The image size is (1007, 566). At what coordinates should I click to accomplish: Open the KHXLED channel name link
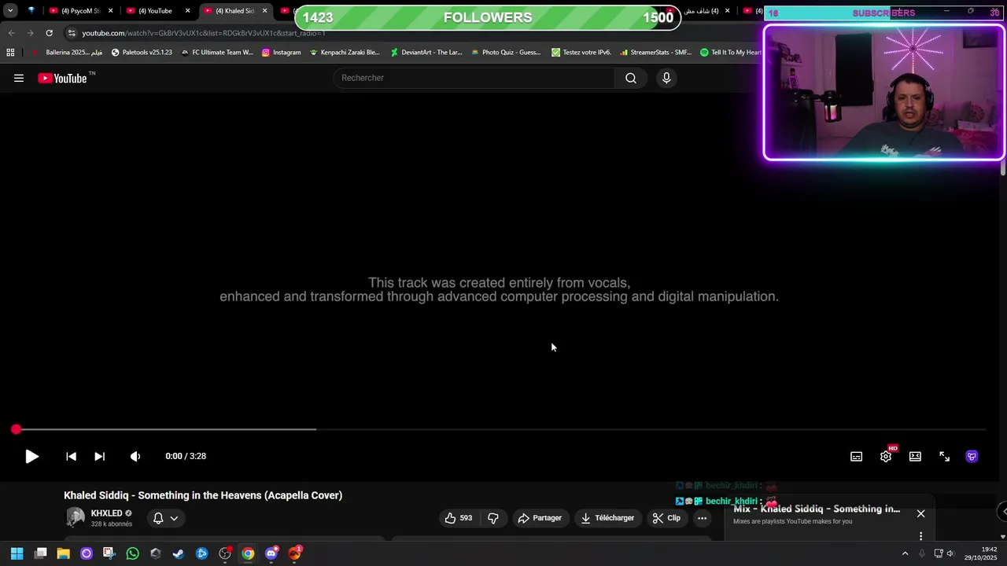pos(106,513)
